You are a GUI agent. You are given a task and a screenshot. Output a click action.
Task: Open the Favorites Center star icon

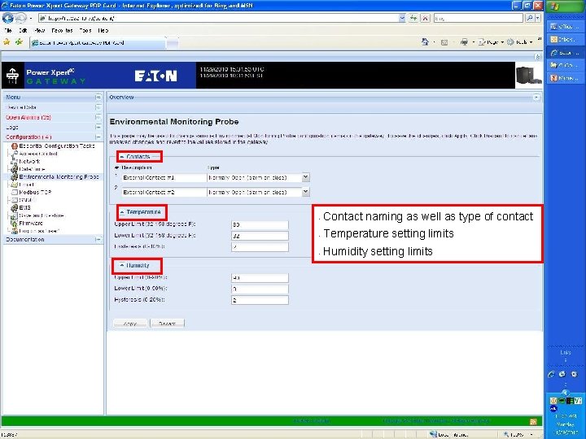point(7,42)
